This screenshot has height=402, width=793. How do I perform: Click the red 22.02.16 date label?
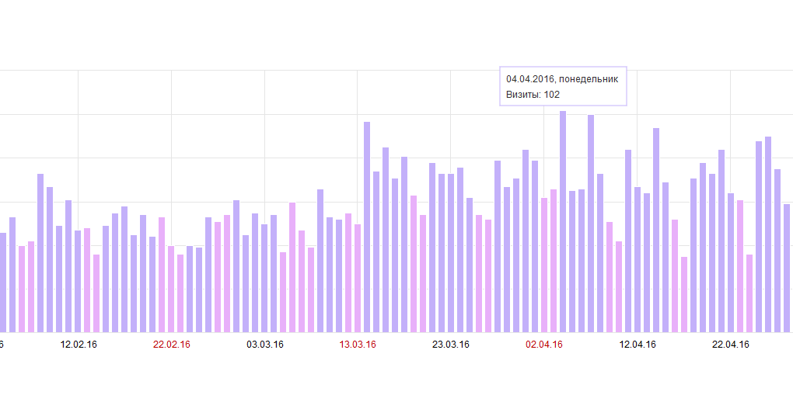coord(172,345)
